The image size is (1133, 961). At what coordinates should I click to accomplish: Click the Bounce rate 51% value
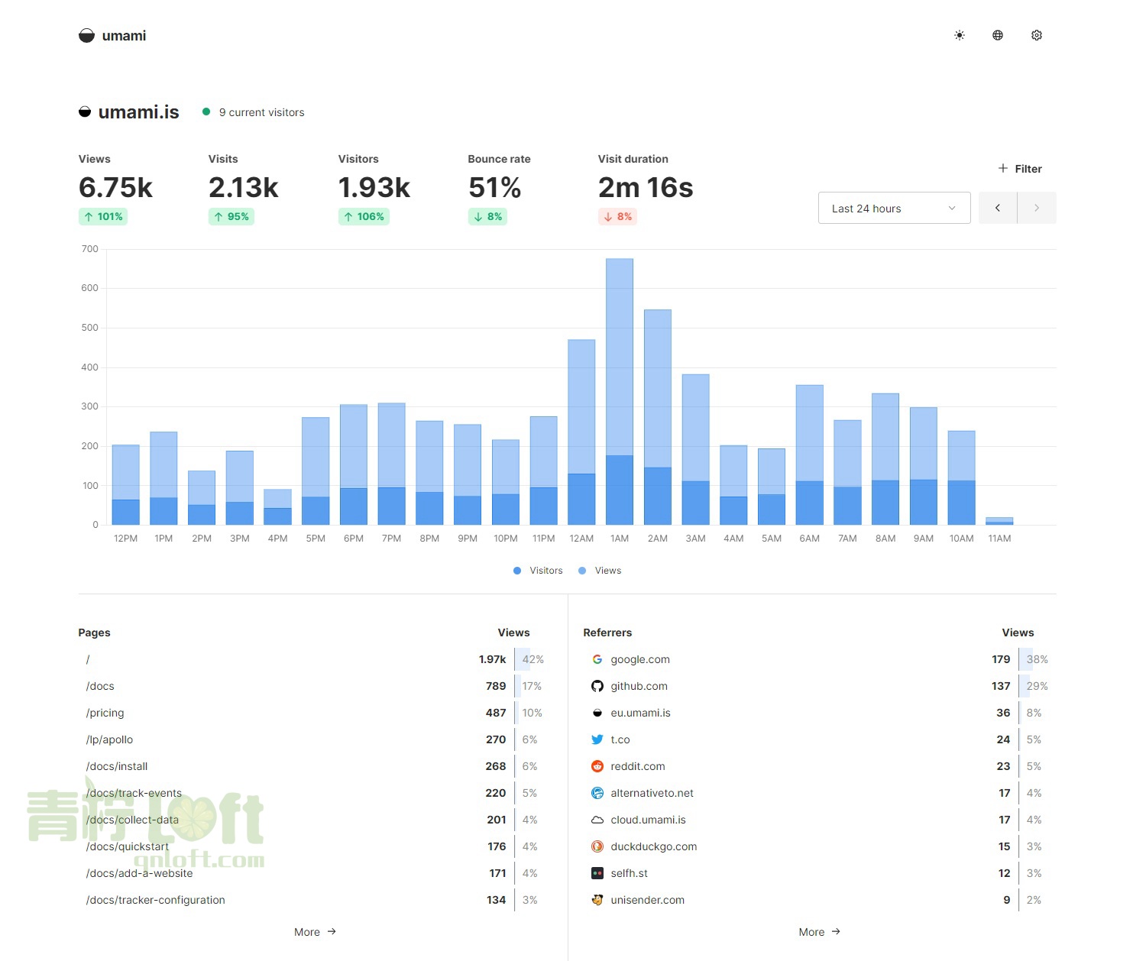[495, 187]
